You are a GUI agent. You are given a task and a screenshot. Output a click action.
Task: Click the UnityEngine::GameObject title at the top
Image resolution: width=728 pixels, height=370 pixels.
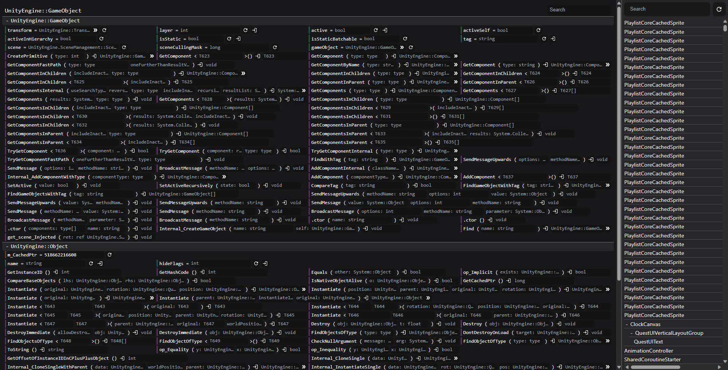pos(43,11)
